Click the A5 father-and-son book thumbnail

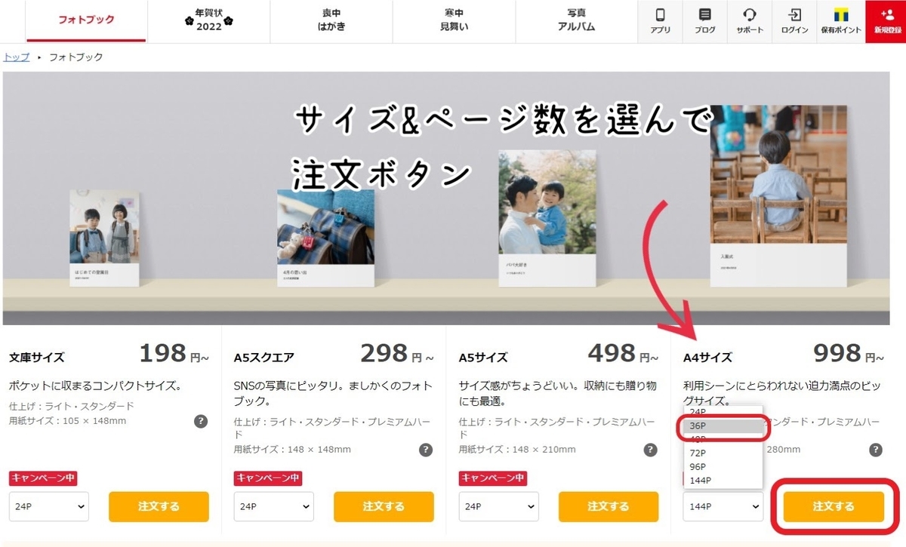[x=547, y=219]
